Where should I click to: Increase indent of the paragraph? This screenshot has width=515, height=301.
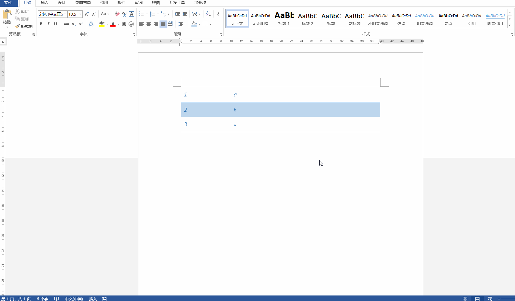tap(185, 14)
